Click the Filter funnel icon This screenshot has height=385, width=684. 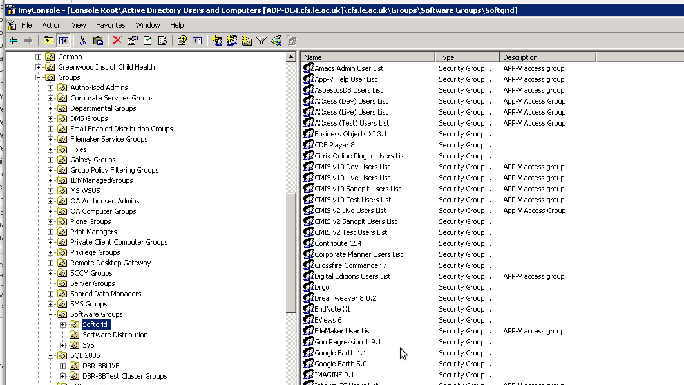click(261, 41)
